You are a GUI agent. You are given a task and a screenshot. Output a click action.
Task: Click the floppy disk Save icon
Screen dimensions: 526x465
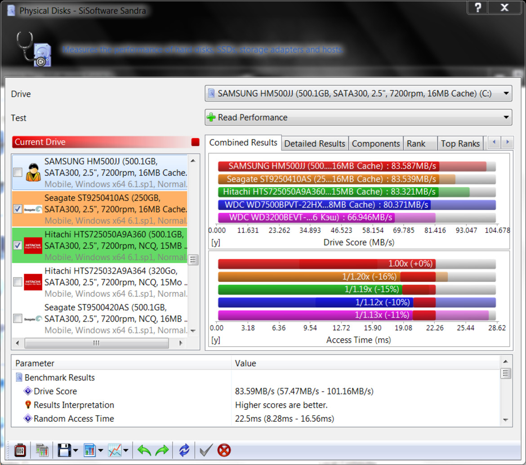[x=64, y=450]
